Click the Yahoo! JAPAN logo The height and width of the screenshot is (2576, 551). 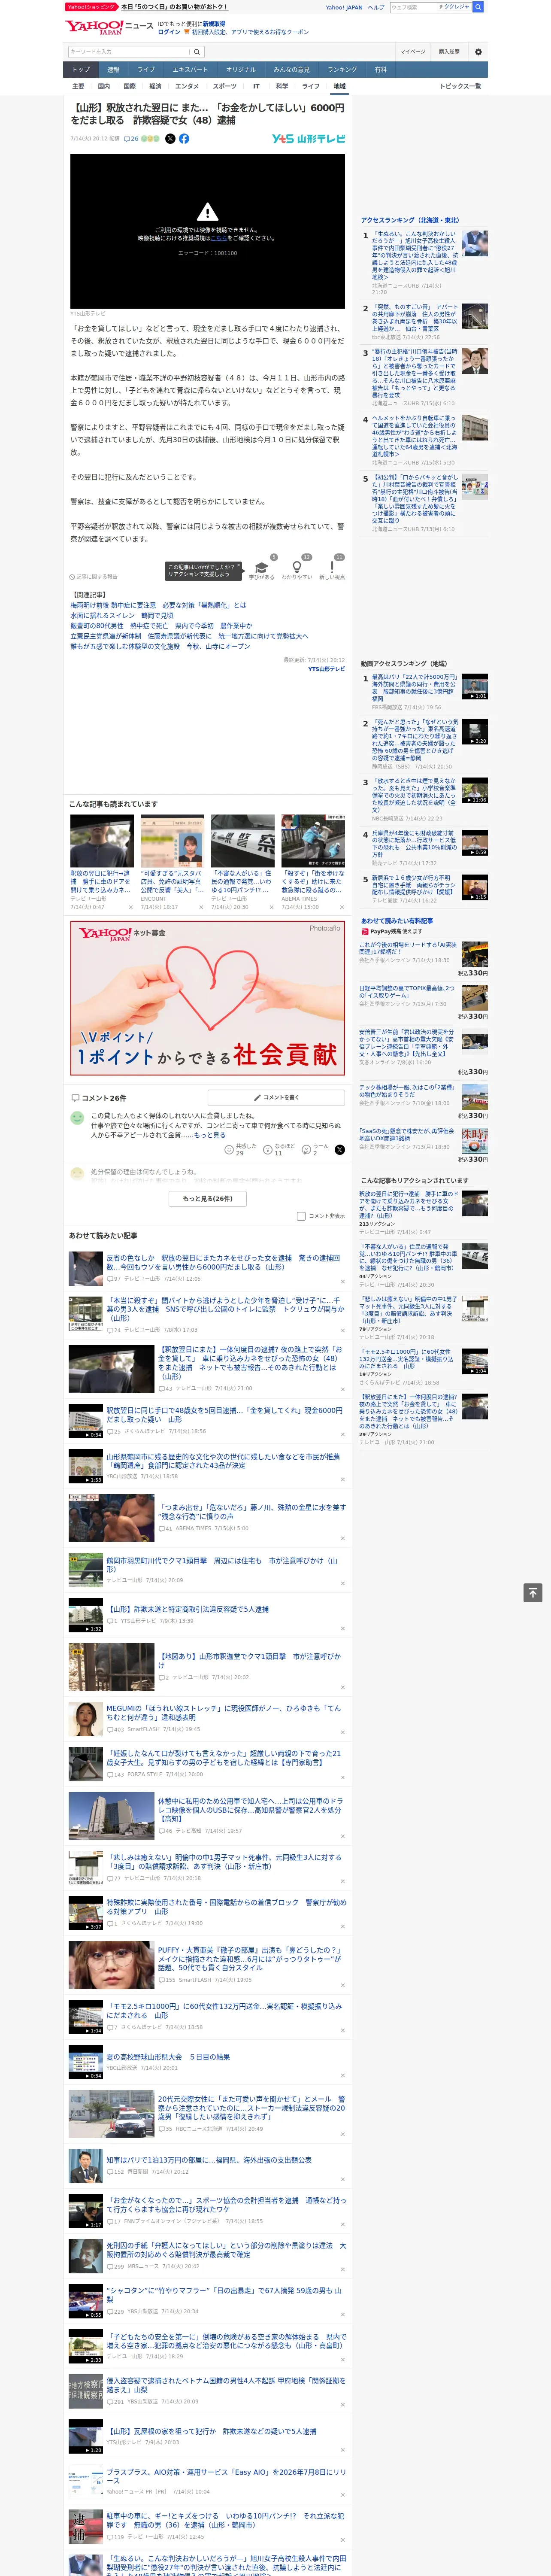pyautogui.click(x=94, y=27)
